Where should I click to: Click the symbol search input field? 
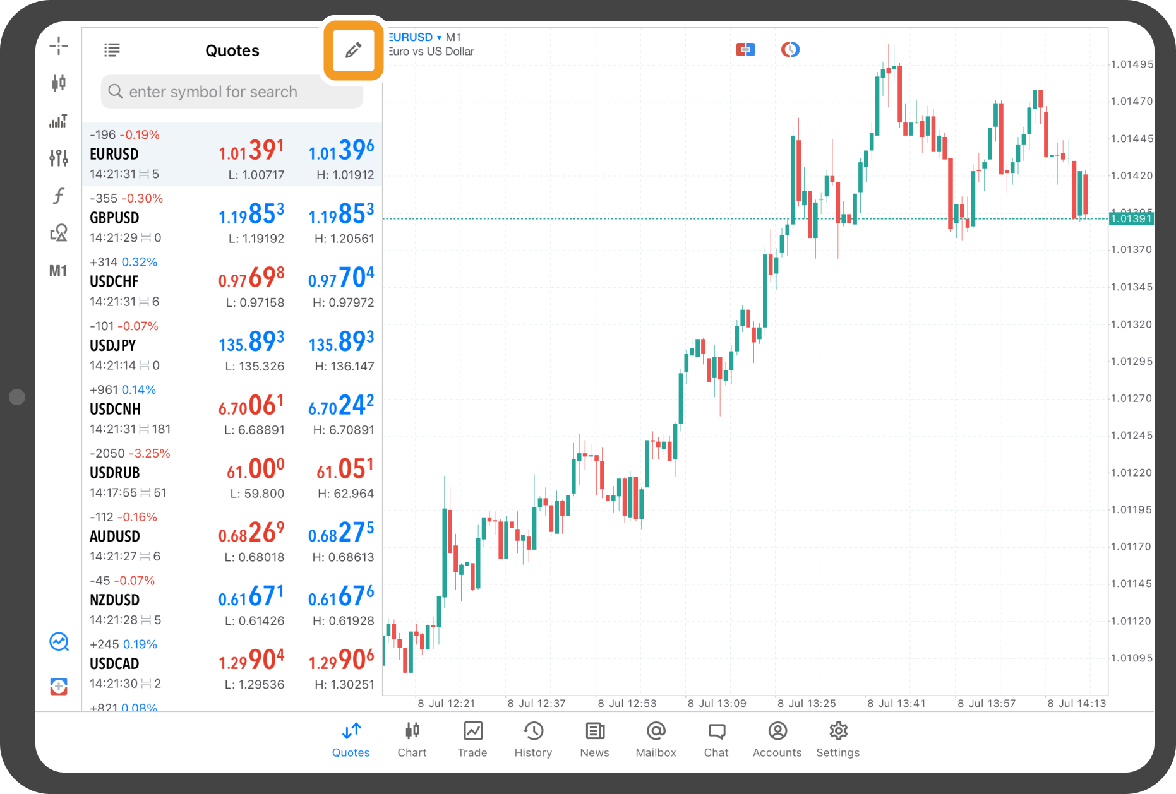pyautogui.click(x=232, y=92)
